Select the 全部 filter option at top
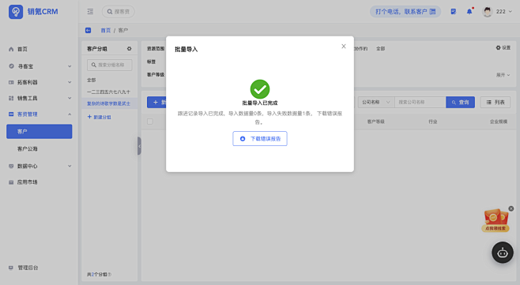Image resolution: width=520 pixels, height=285 pixels. coord(380,49)
